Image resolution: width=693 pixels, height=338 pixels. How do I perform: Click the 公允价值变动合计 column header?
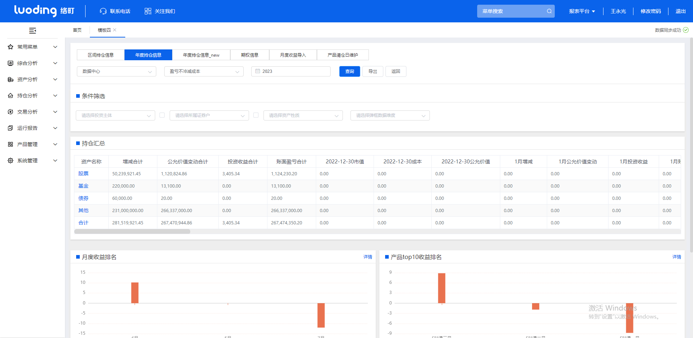tap(188, 162)
